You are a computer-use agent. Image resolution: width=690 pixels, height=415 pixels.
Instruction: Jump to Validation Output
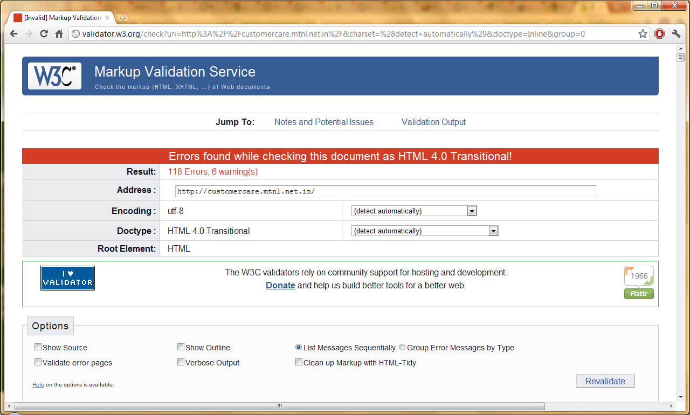(x=433, y=122)
